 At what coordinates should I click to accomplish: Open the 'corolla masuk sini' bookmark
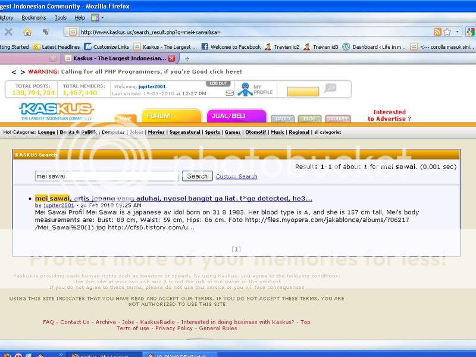tap(442, 47)
